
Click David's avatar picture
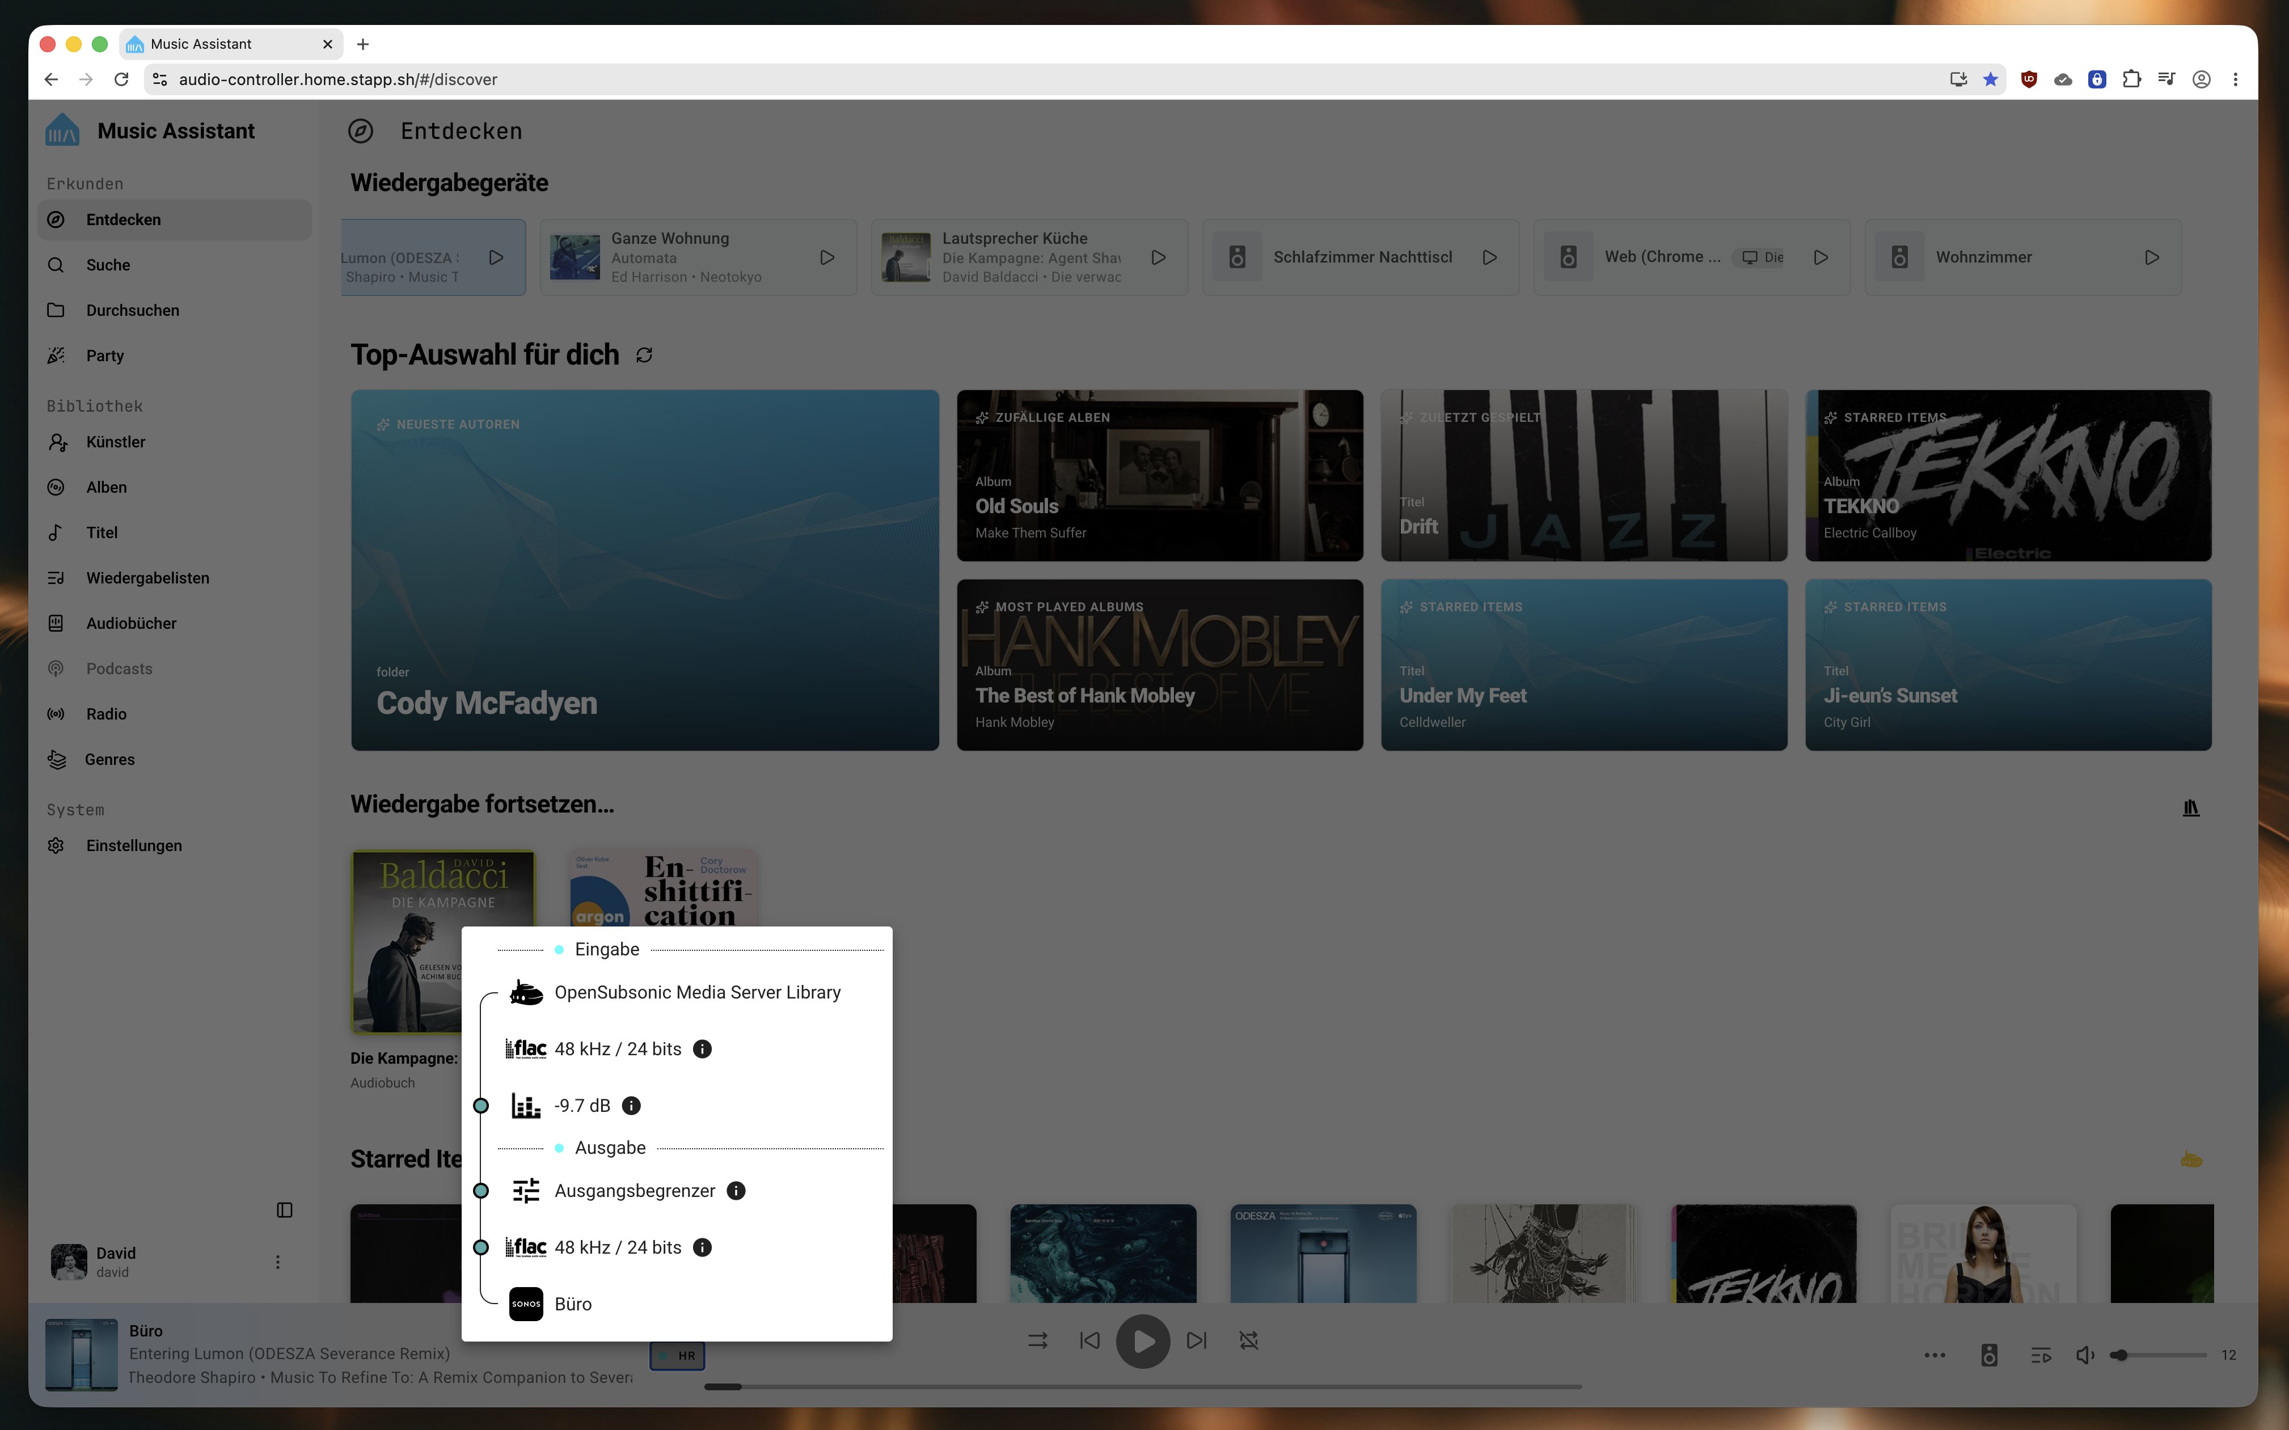pyautogui.click(x=68, y=1262)
